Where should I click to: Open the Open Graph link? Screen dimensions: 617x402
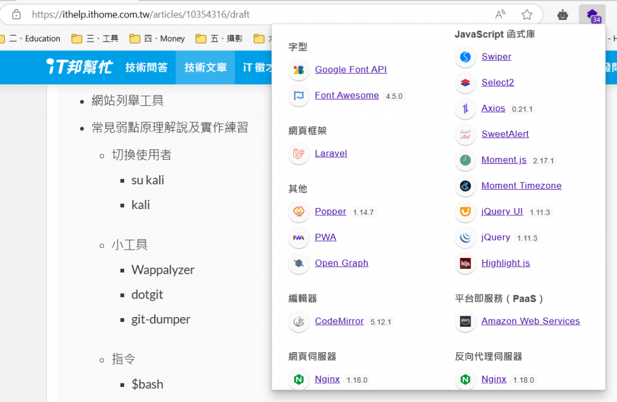342,263
